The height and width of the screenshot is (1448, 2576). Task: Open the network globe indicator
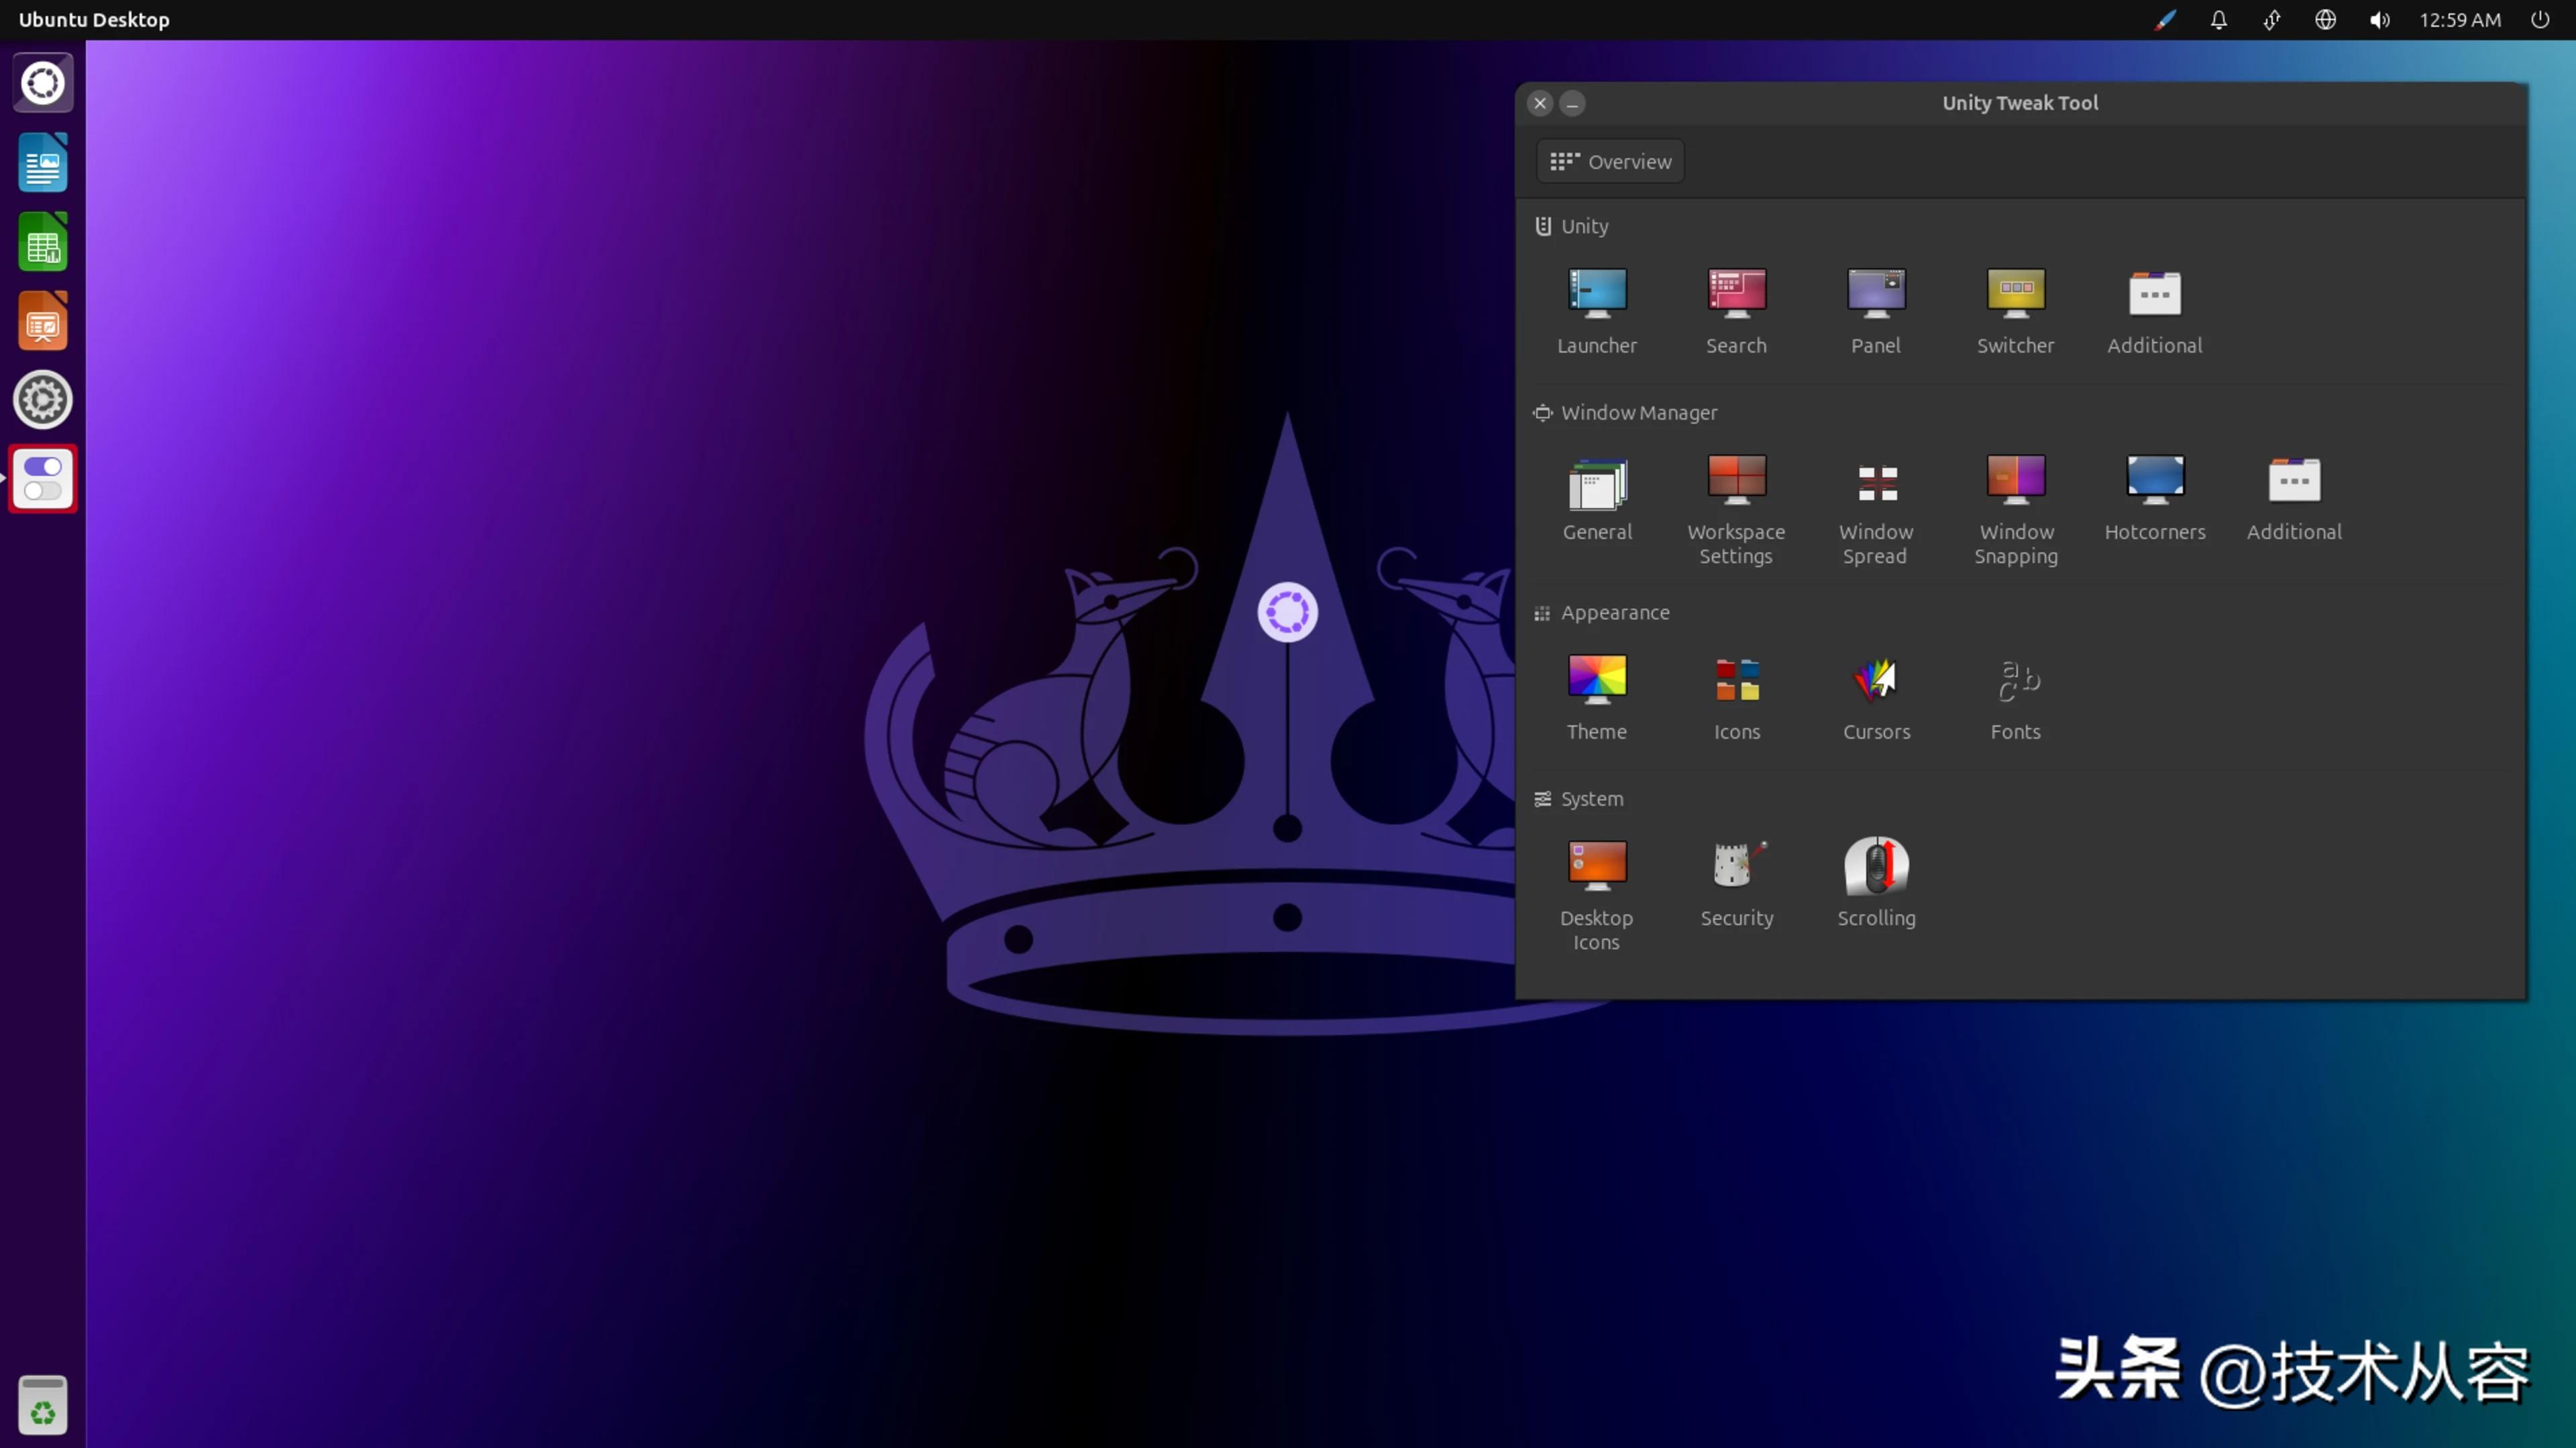click(2325, 20)
